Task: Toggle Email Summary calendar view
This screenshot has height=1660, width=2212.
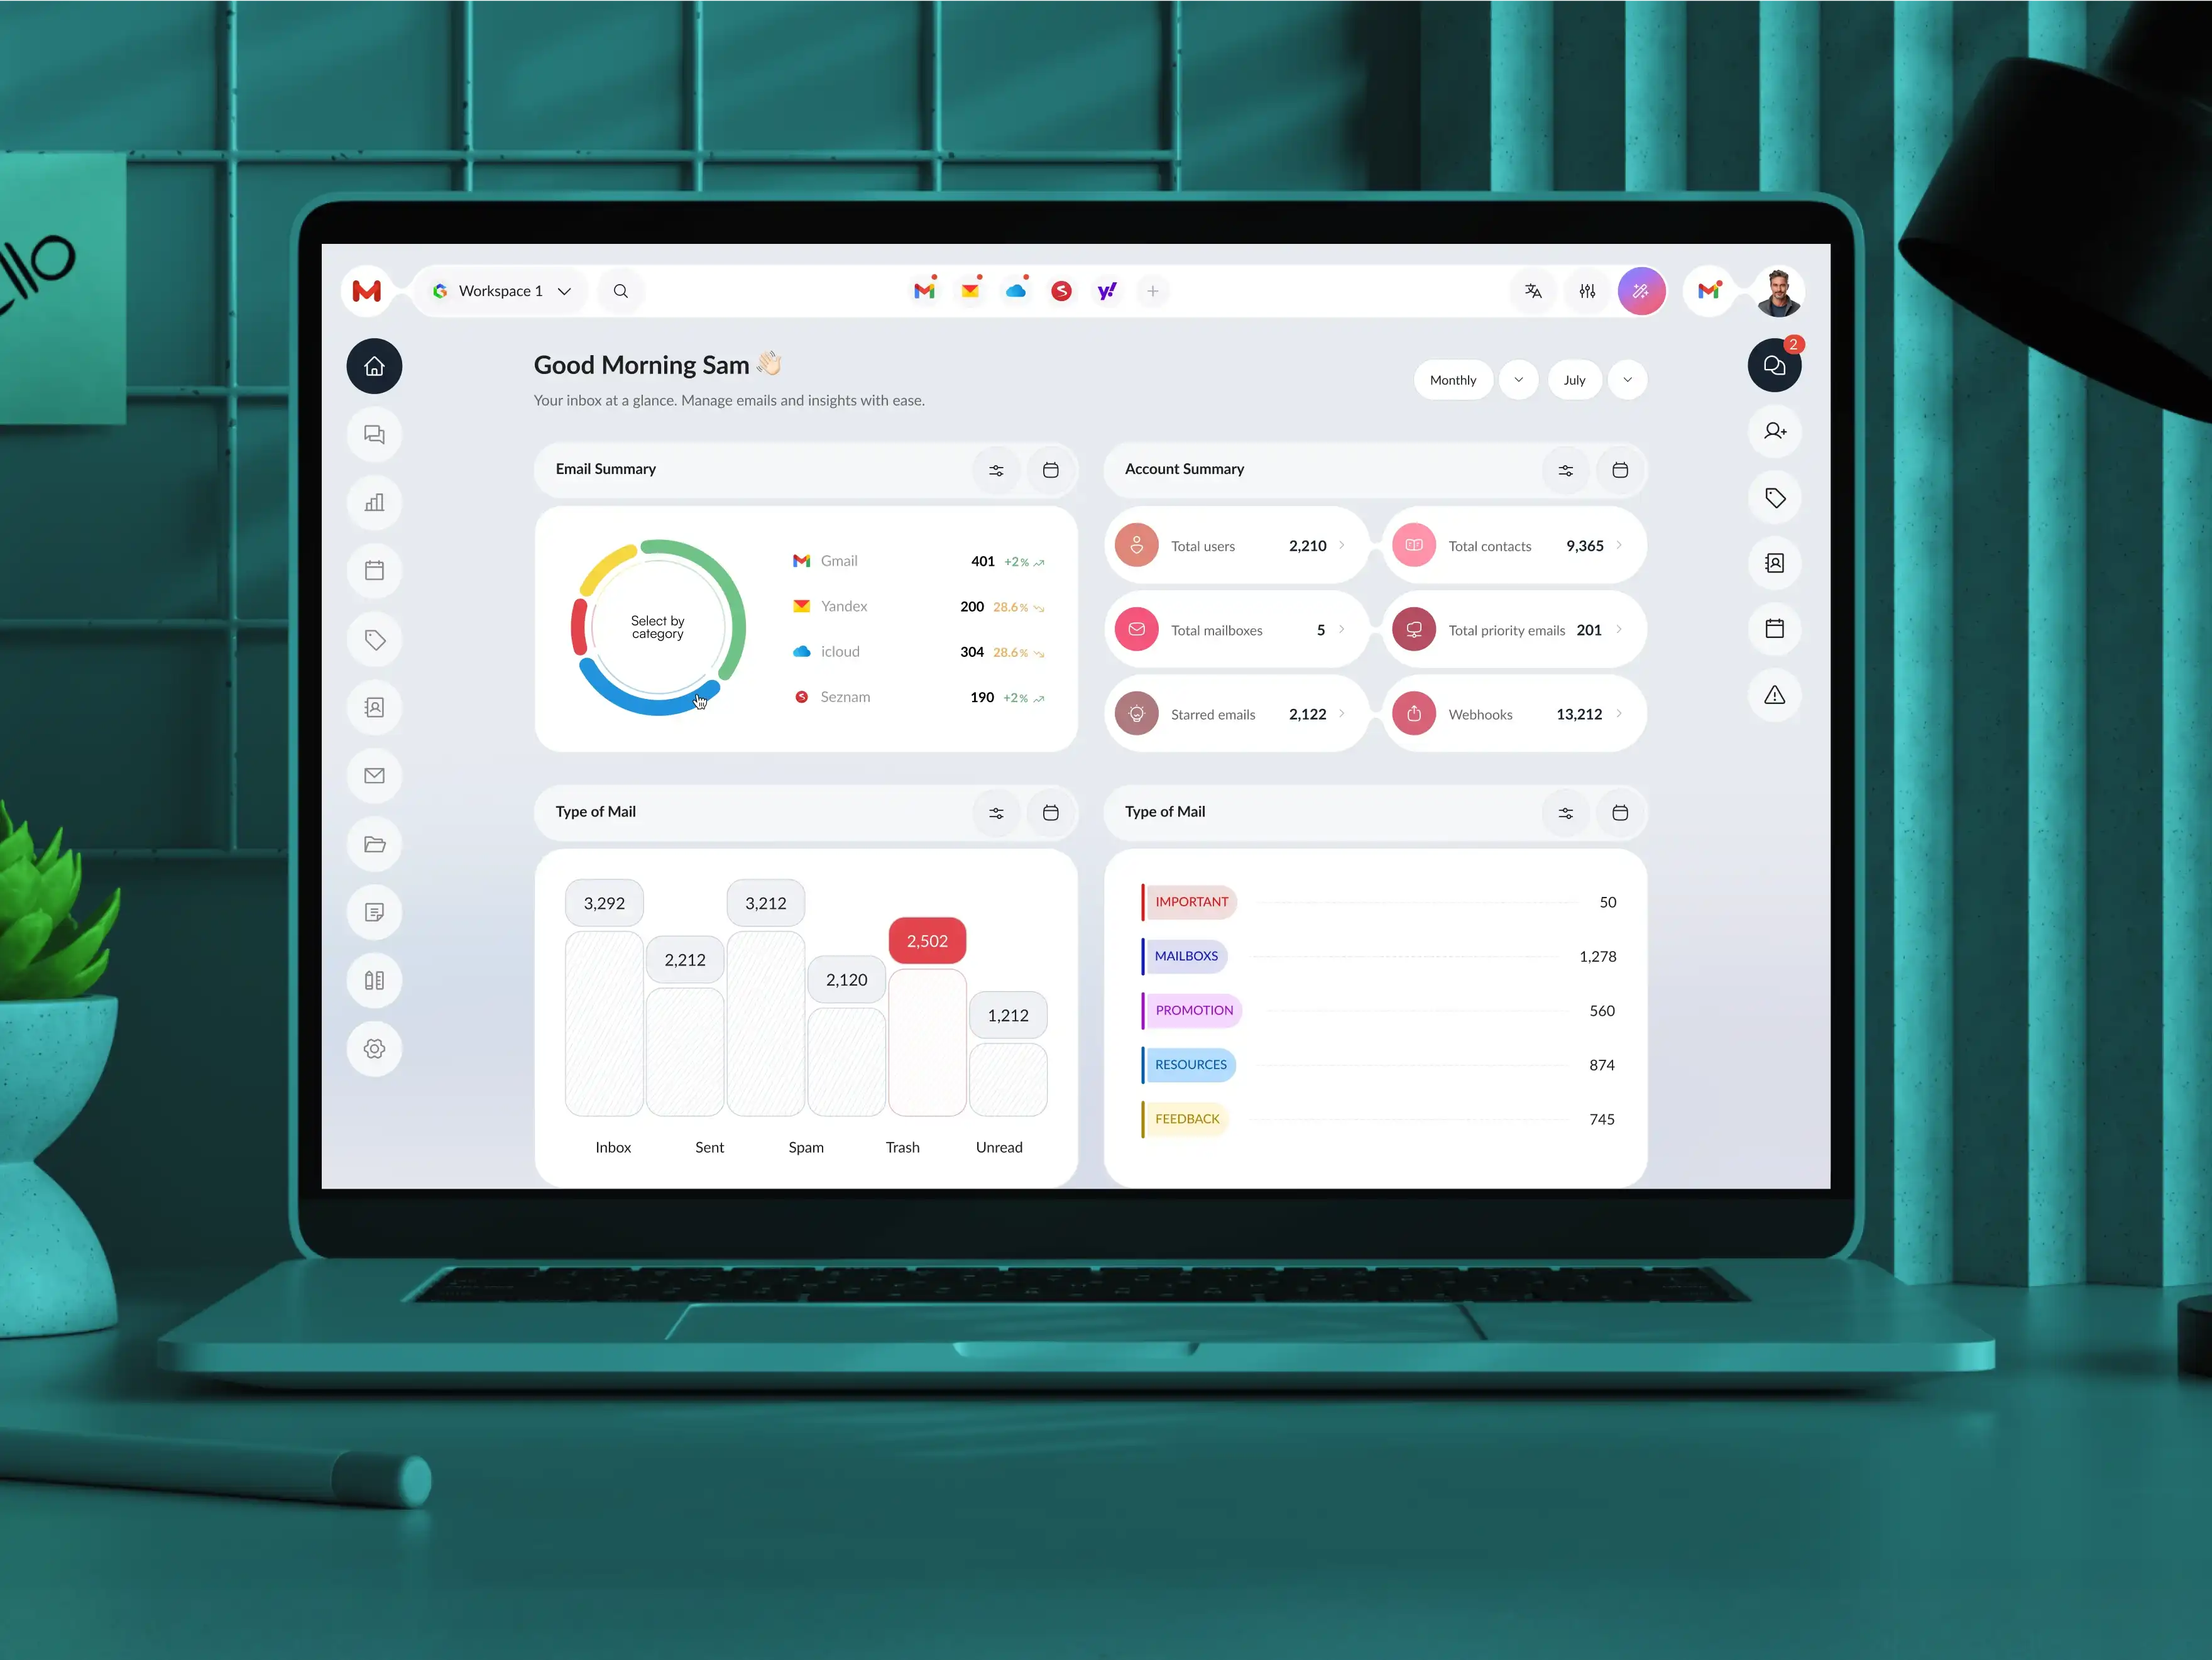Action: pos(1049,469)
